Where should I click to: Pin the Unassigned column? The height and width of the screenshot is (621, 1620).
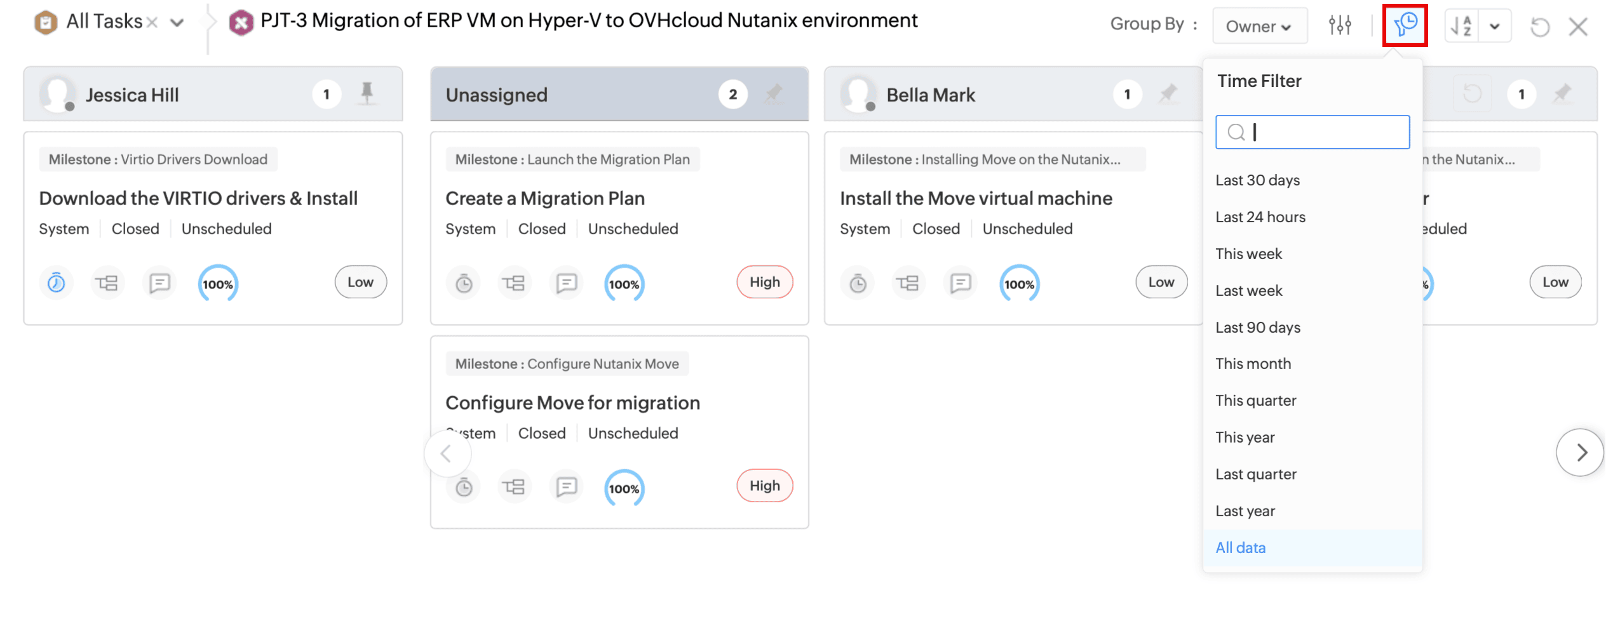[773, 93]
